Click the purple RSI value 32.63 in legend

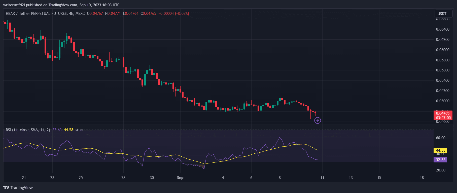click(57, 130)
